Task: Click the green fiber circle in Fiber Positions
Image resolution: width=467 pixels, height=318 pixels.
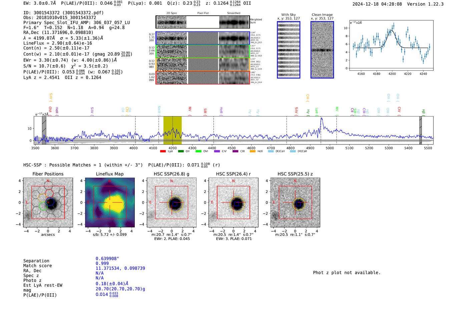Action: (43, 206)
